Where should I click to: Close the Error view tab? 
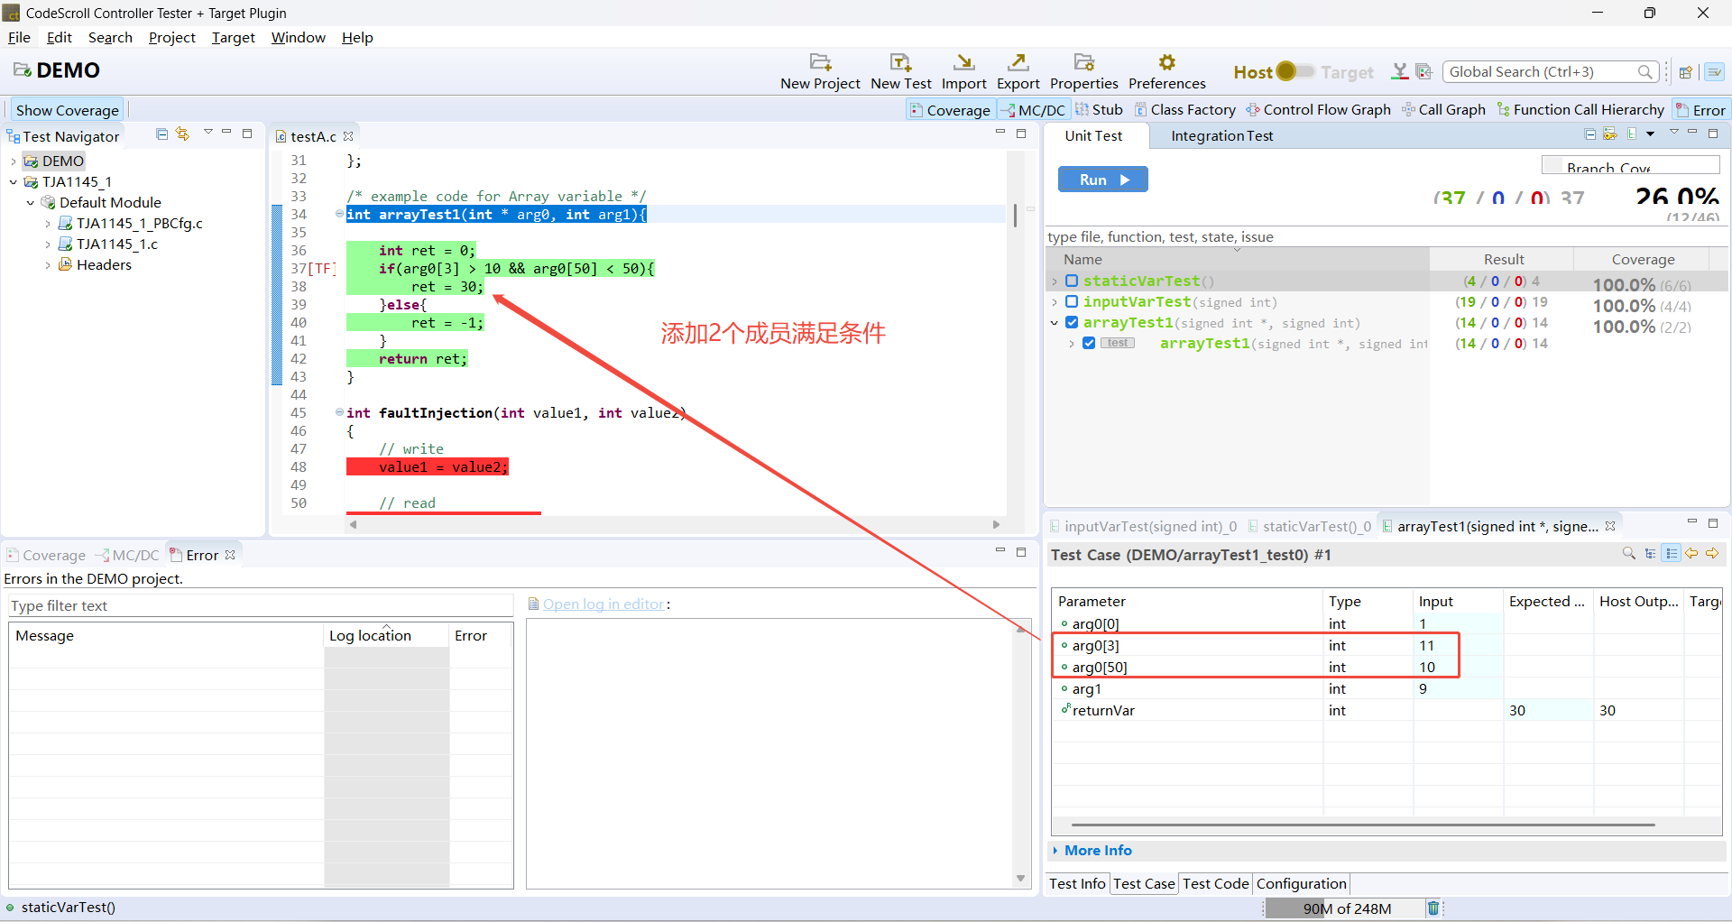tap(230, 555)
